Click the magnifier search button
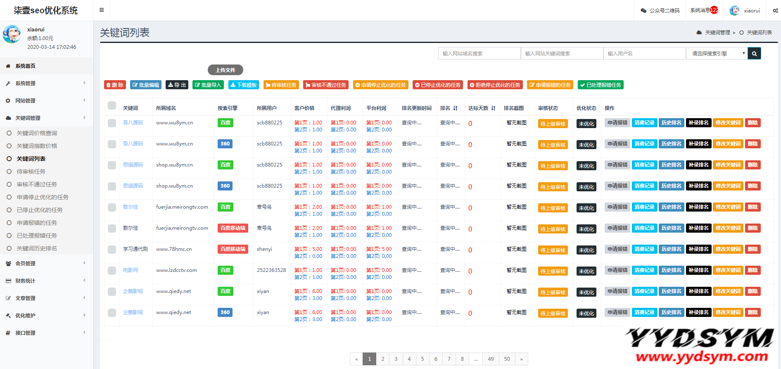 tap(754, 53)
